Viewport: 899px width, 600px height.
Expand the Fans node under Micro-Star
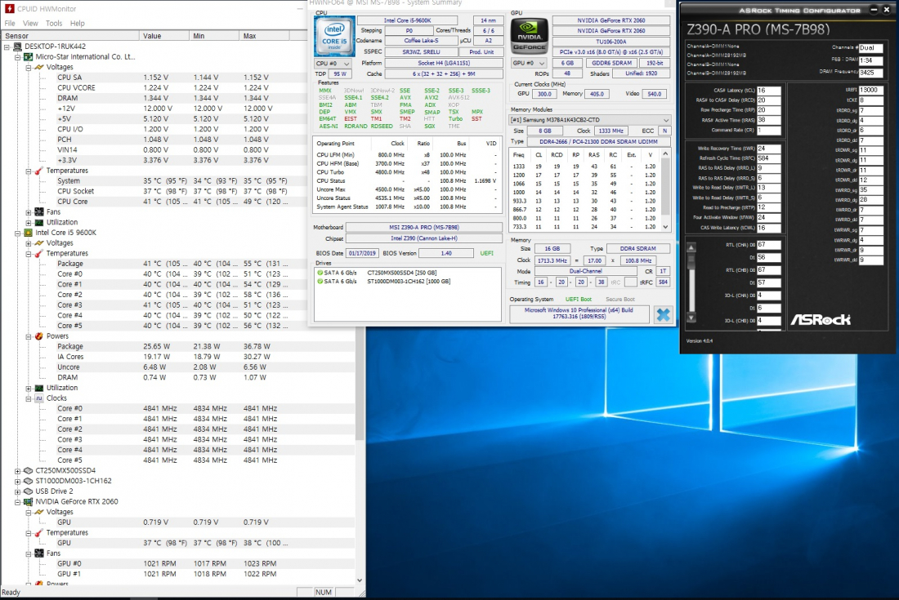click(x=29, y=212)
